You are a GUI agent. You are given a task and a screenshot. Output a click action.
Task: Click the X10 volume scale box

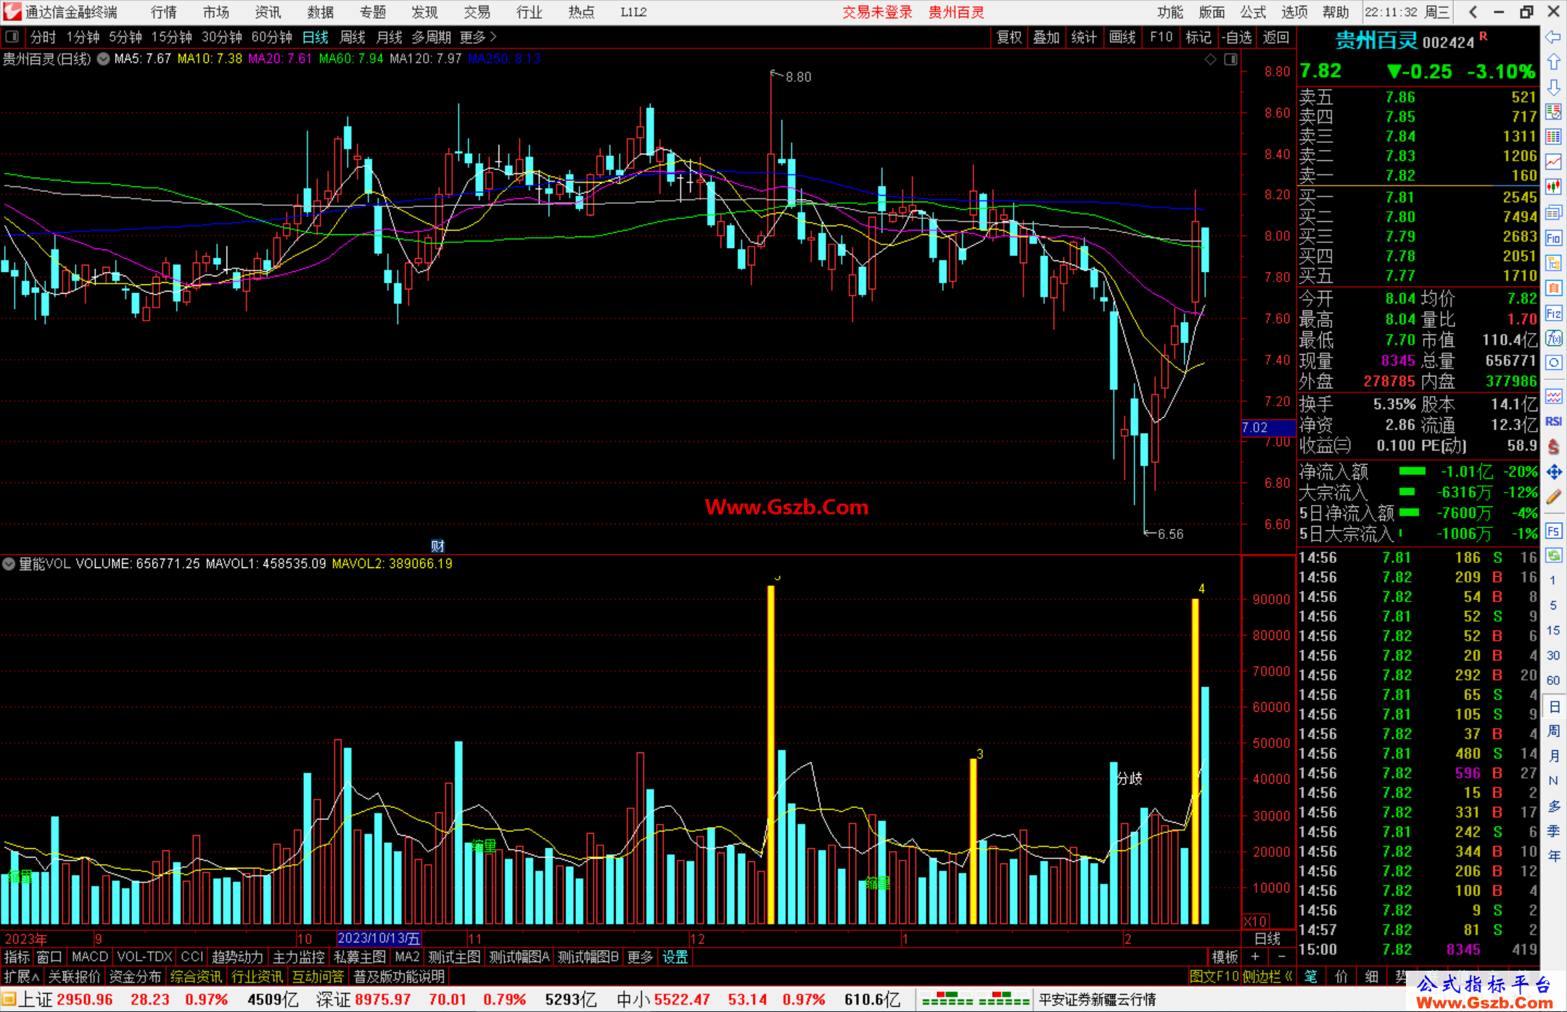[x=1255, y=921]
